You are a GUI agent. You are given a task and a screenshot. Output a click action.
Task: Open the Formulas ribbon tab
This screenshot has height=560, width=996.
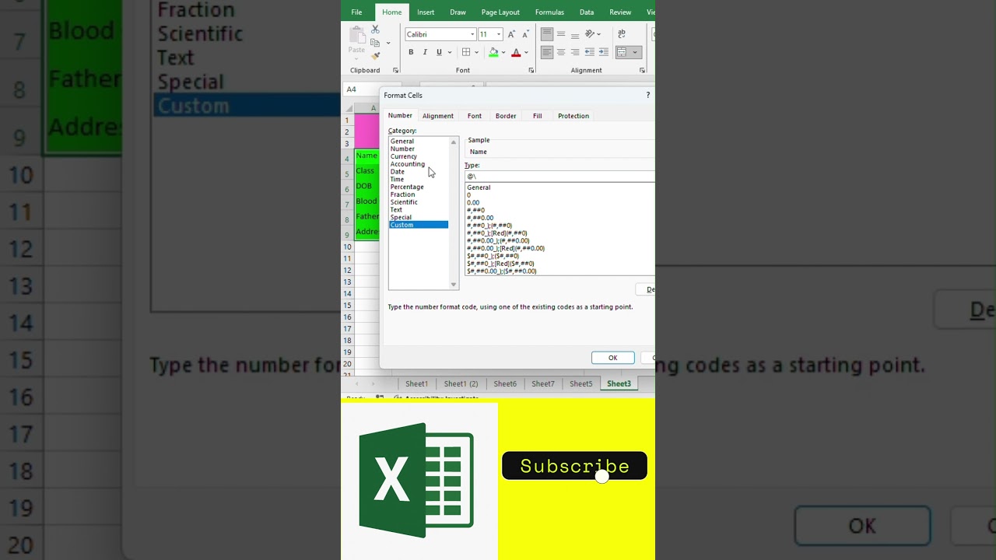click(549, 12)
